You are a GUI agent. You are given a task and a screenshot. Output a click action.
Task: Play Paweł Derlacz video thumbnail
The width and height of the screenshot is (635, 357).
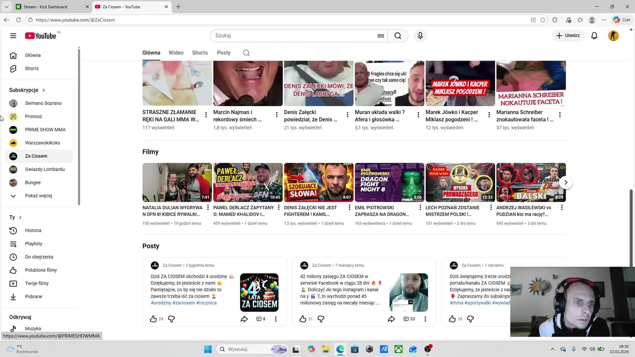coord(248,182)
